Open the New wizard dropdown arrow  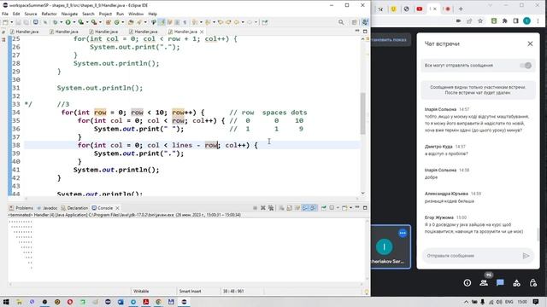[x=11, y=22]
